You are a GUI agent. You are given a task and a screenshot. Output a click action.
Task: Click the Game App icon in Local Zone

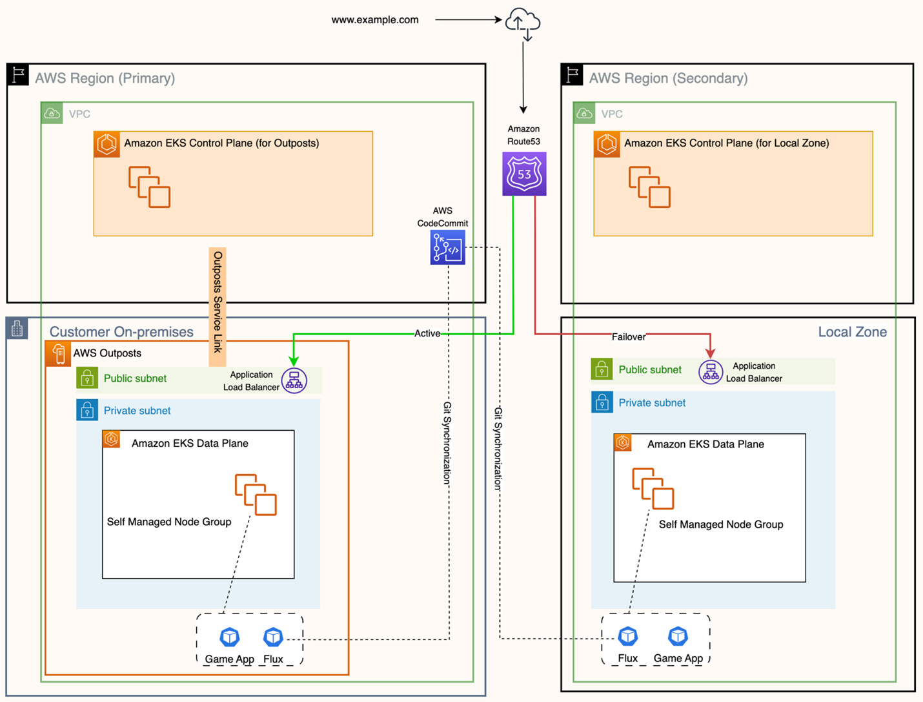(678, 635)
